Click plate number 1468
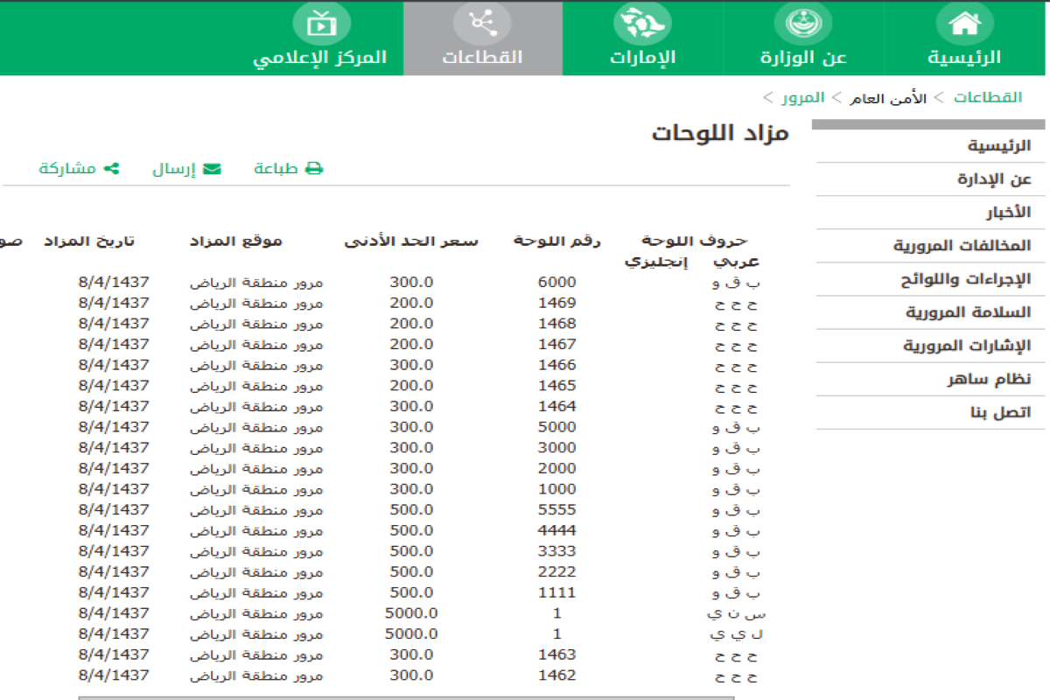 point(557,324)
